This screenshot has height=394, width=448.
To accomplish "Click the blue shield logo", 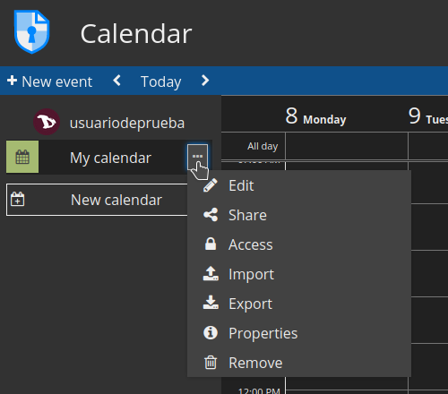I will [32, 31].
